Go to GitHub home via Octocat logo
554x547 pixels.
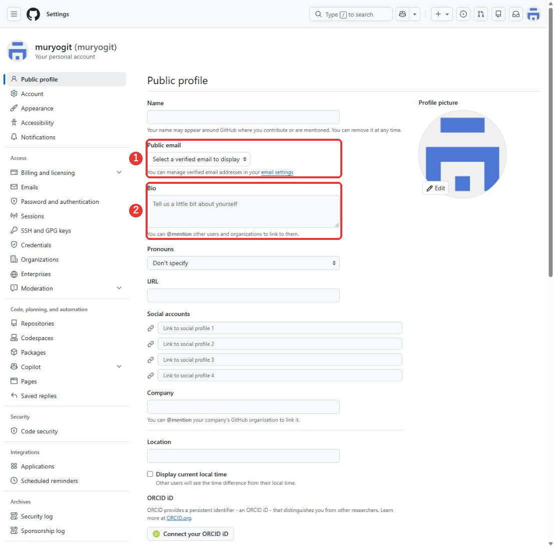[x=33, y=14]
